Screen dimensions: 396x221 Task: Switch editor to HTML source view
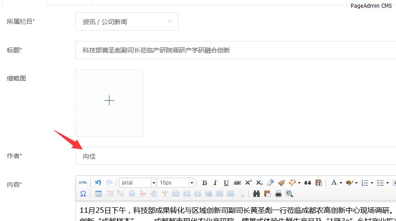click(x=83, y=183)
